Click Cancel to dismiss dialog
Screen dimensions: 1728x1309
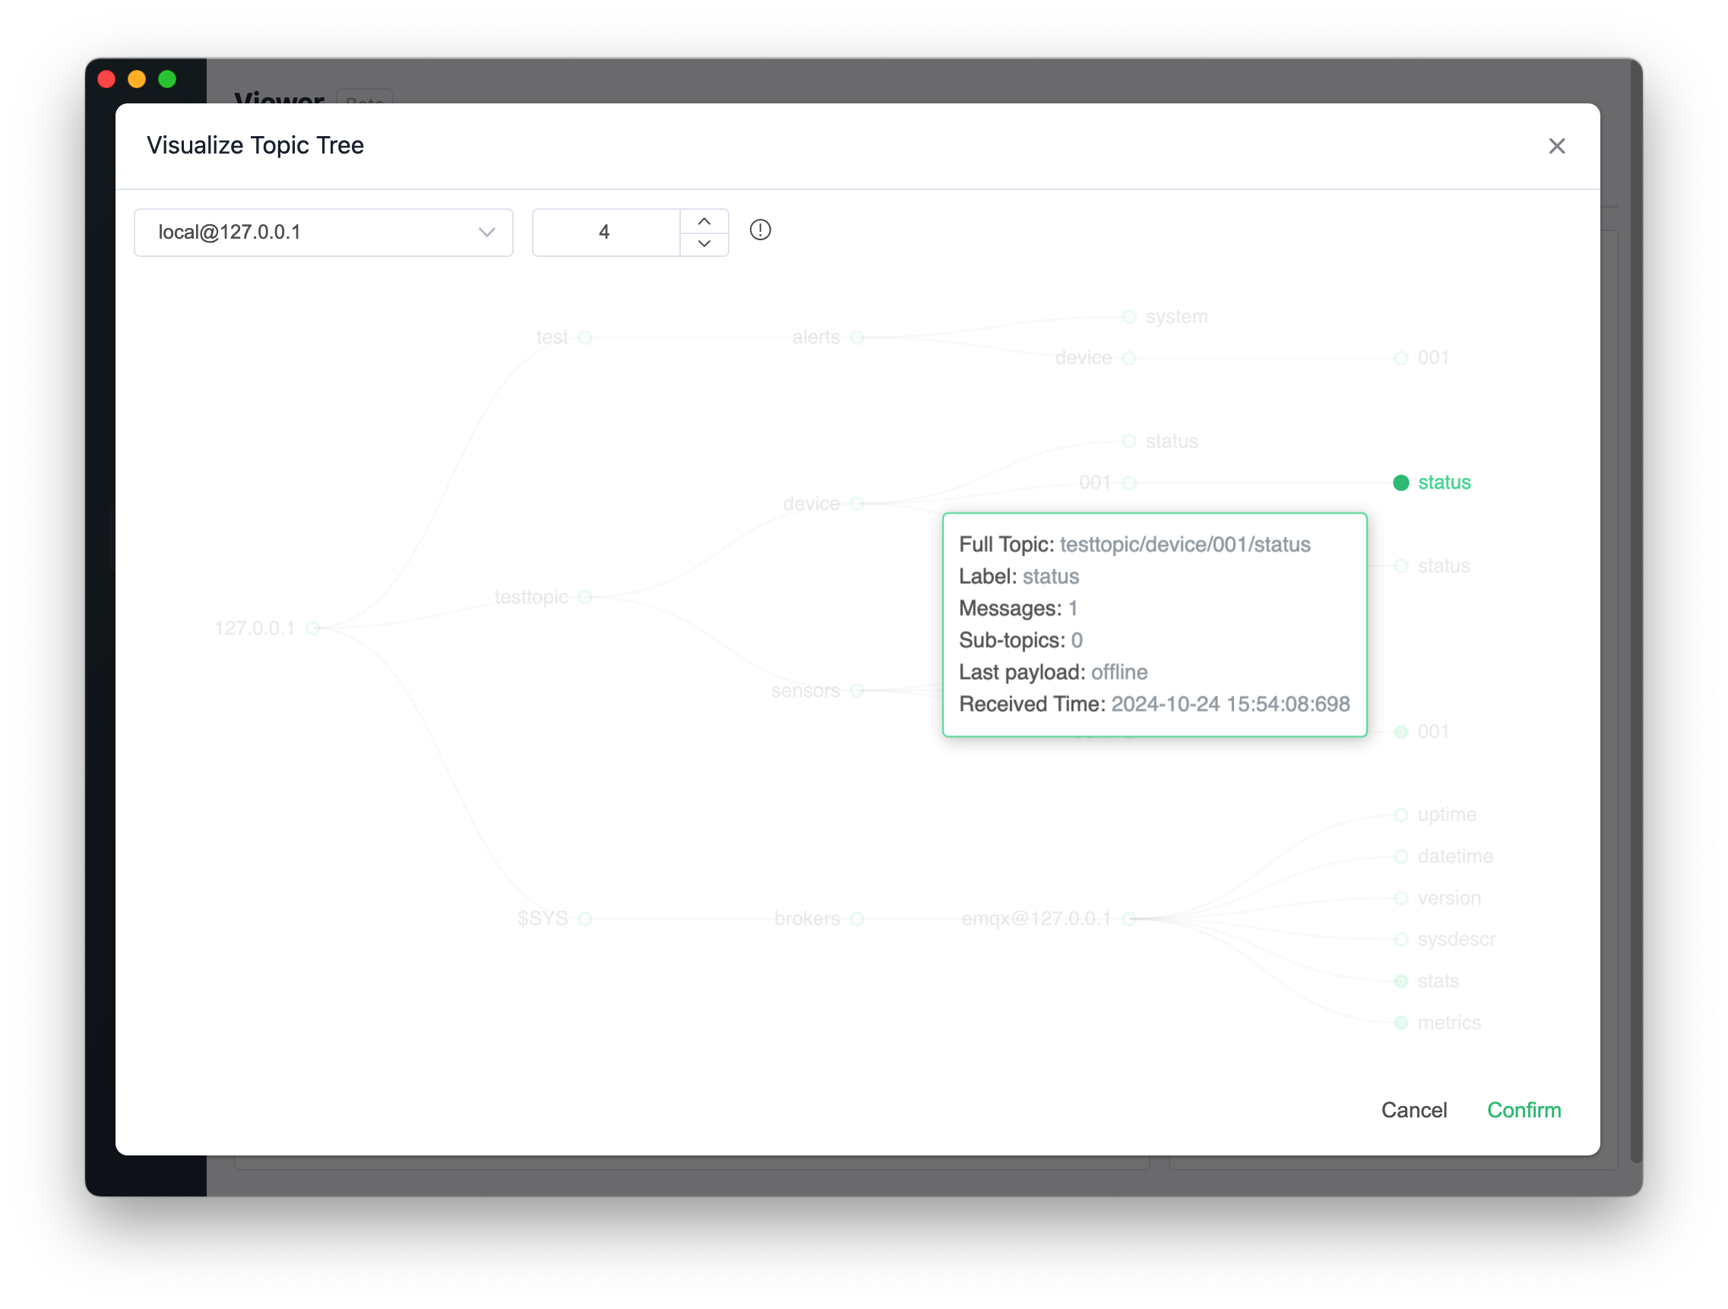pos(1413,1110)
